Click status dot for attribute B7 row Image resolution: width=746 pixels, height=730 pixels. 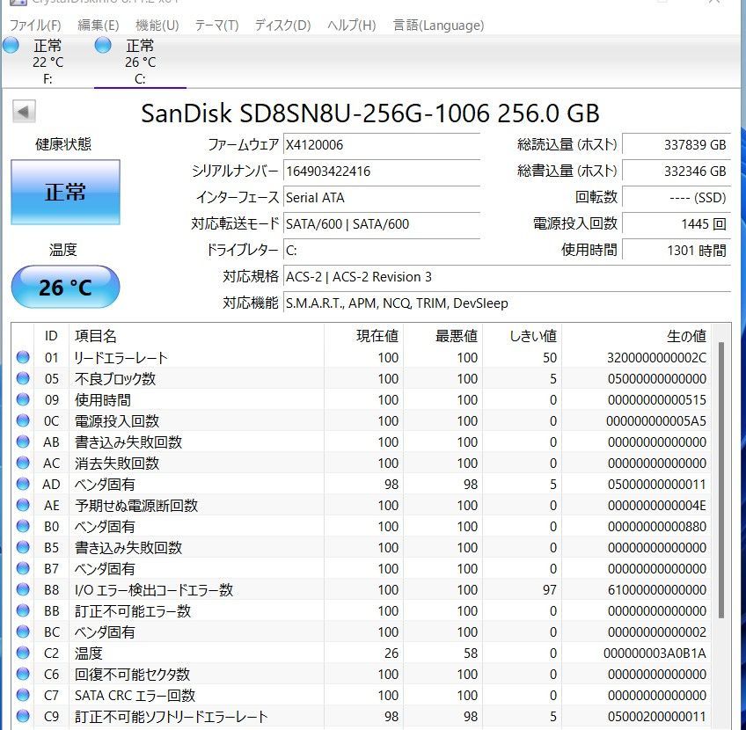coord(23,568)
